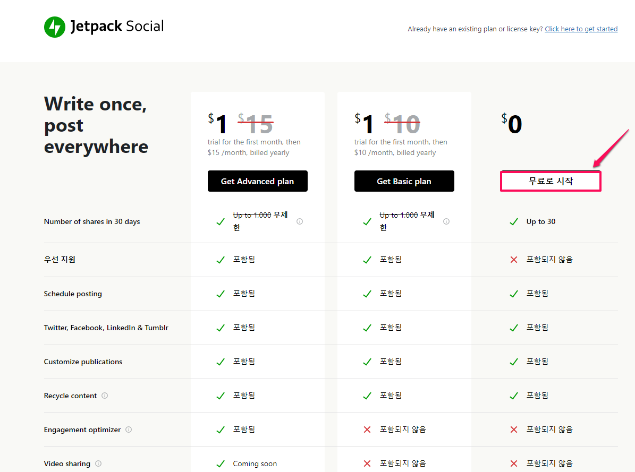Select the checkmark for Customize publications Basic plan

tap(367, 361)
